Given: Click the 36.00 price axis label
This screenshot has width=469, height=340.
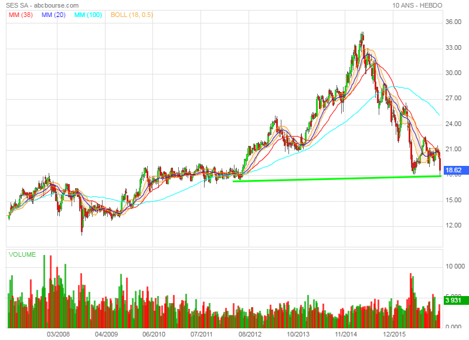Looking at the screenshot, I should [453, 22].
